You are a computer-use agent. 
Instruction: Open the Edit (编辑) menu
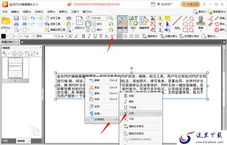tap(15, 12)
